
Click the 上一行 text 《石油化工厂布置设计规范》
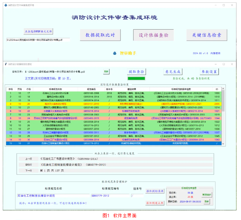coord(57,159)
